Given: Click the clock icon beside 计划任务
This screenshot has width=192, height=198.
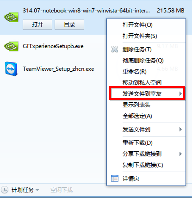Looking at the screenshot, I should click(x=5, y=190).
